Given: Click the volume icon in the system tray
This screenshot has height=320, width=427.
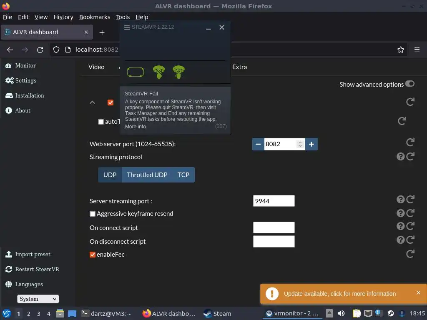Looking at the screenshot, I should tap(341, 314).
